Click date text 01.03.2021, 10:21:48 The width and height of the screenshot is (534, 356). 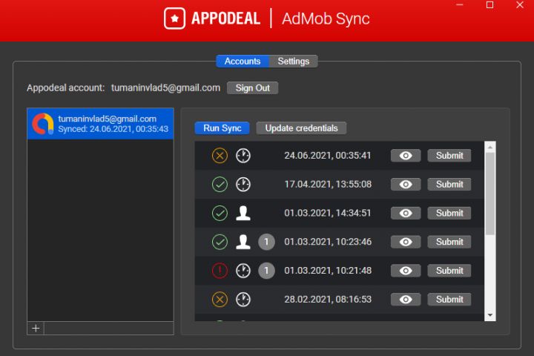click(x=328, y=271)
